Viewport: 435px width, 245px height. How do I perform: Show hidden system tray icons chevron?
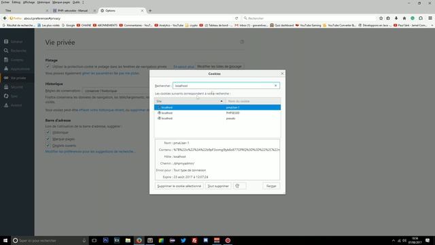(x=393, y=240)
